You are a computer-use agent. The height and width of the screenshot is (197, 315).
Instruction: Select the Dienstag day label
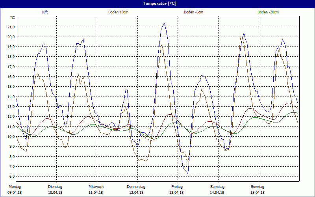coord(55,186)
